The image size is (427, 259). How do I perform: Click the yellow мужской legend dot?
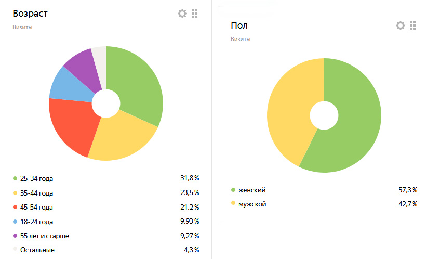pos(233,203)
